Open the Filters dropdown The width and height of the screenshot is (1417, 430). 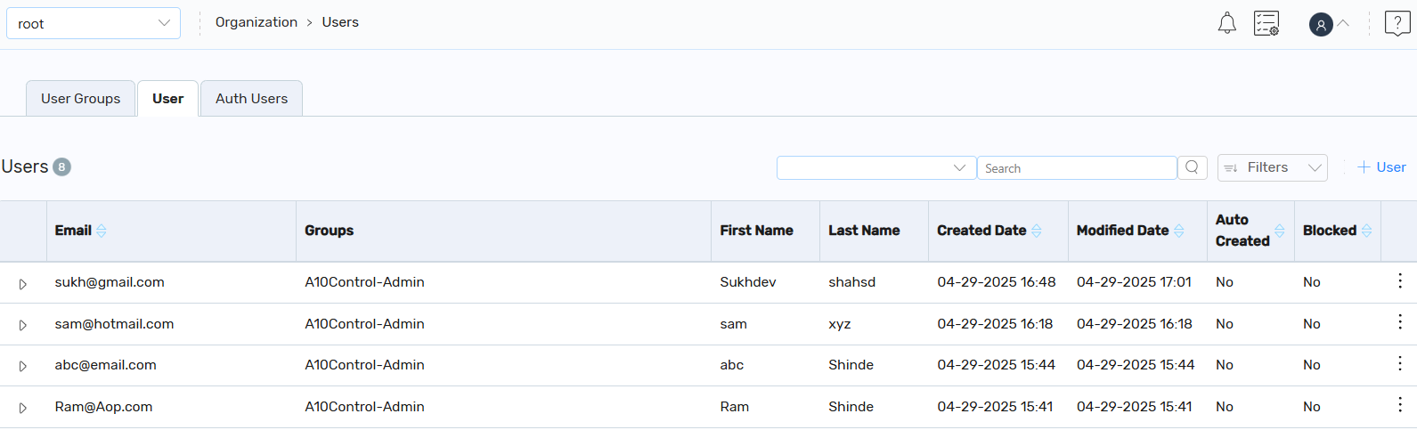[1272, 167]
